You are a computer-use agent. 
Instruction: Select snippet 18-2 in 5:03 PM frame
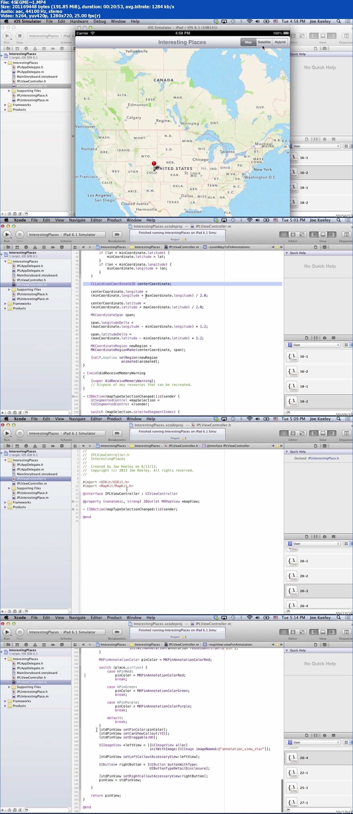click(319, 402)
